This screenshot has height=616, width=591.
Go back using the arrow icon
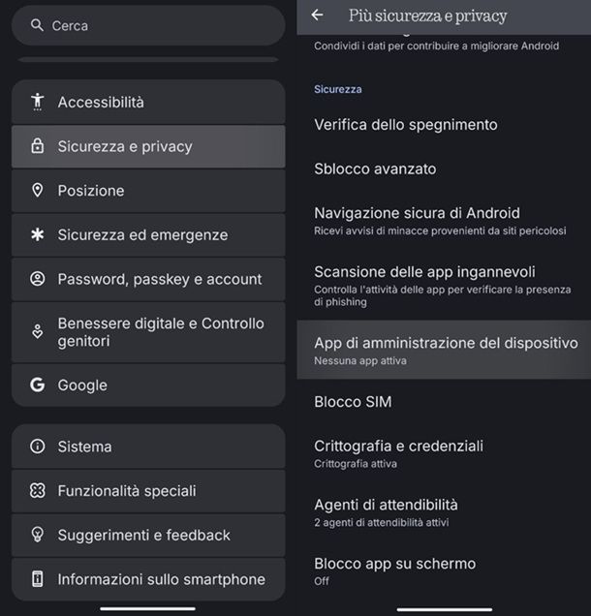[317, 15]
